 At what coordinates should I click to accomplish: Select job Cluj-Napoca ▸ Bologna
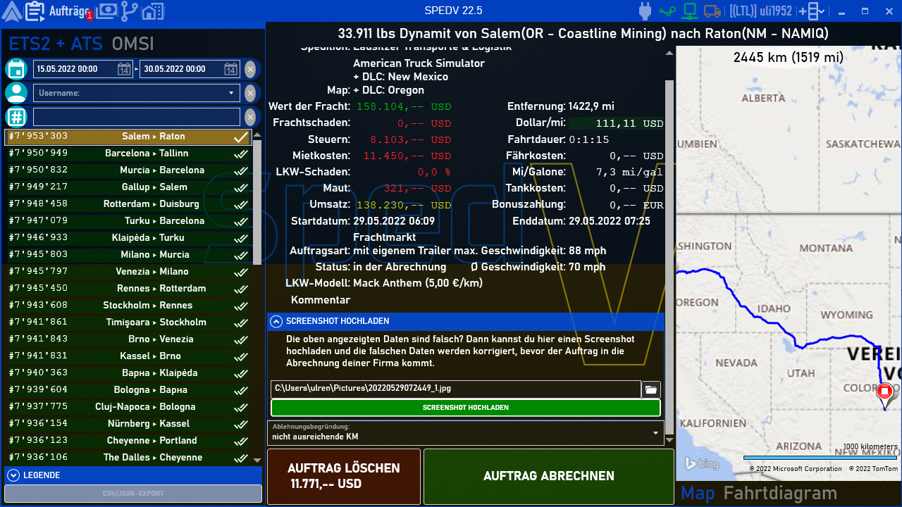[128, 407]
